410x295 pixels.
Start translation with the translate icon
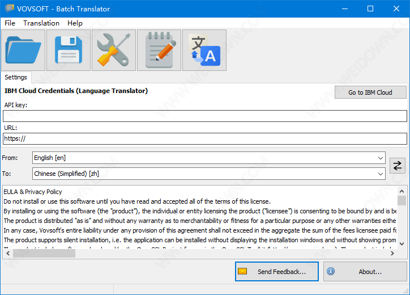[204, 50]
